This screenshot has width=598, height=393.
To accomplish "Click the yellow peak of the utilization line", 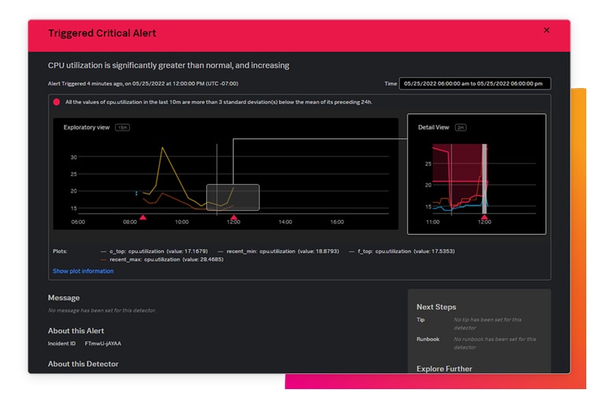I will coord(162,148).
